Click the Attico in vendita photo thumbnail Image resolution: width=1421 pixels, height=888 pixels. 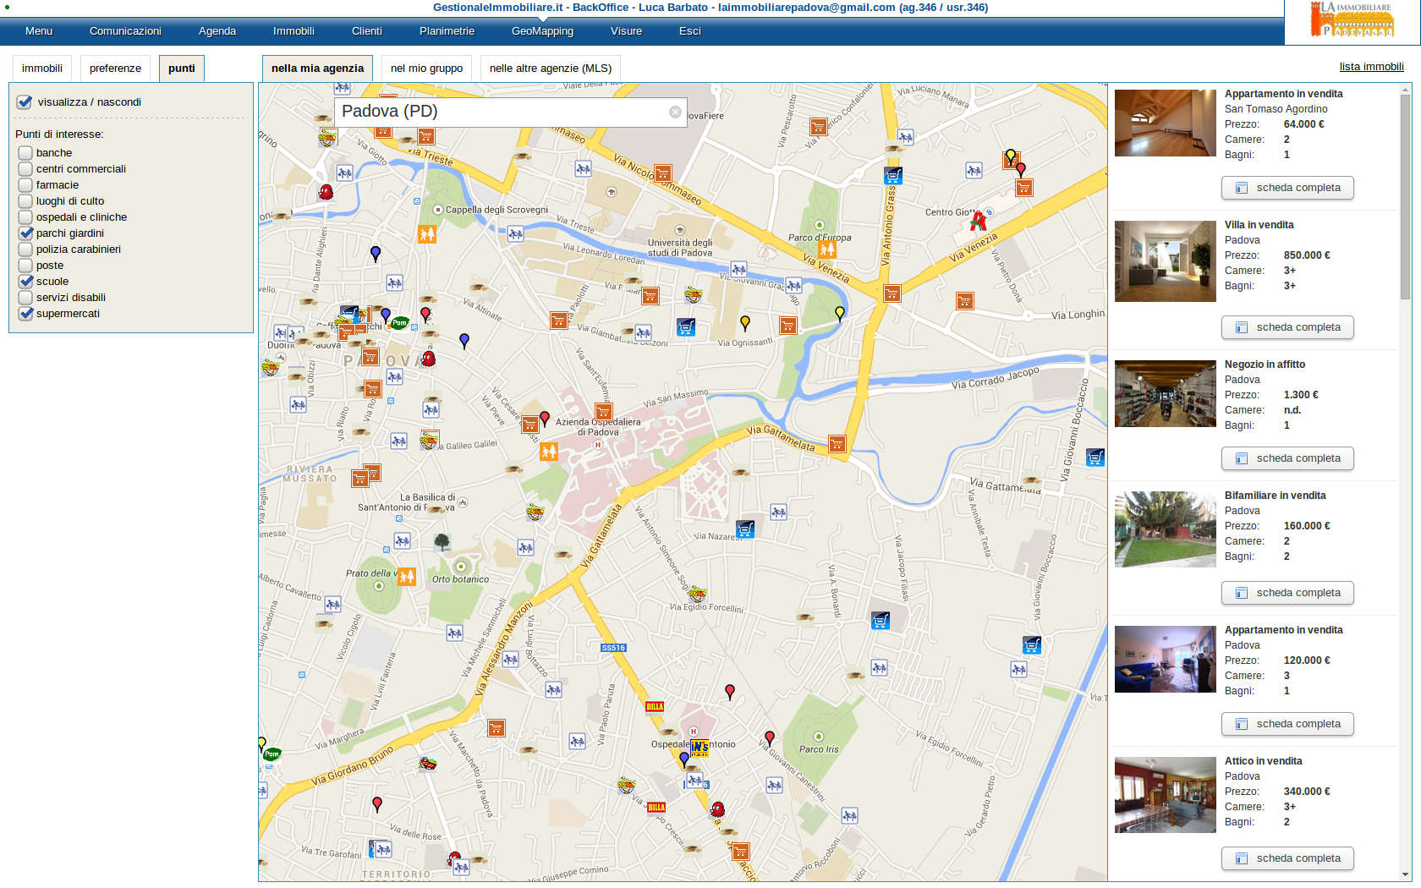point(1165,795)
